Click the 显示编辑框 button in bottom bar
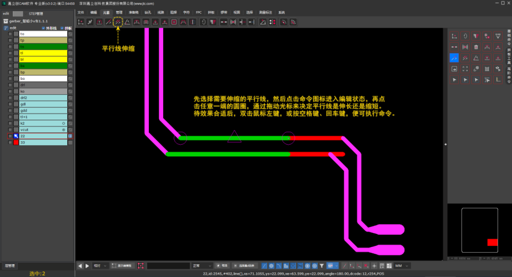 (122, 266)
